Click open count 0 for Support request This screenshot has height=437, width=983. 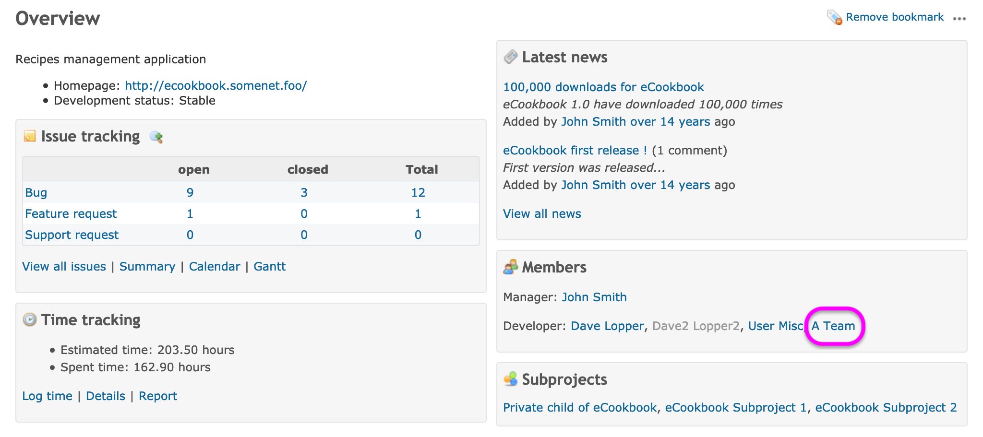pyautogui.click(x=190, y=235)
